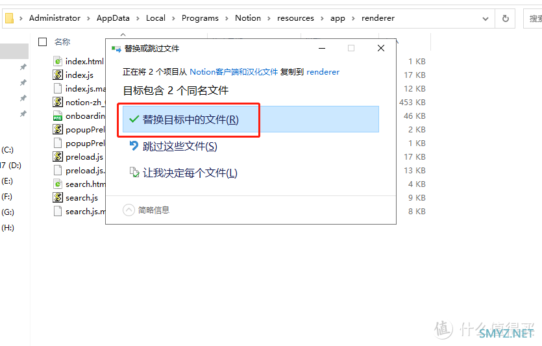Image resolution: width=542 pixels, height=346 pixels.
Task: Collapse details with the 简略信息 chevron
Action: (x=129, y=210)
